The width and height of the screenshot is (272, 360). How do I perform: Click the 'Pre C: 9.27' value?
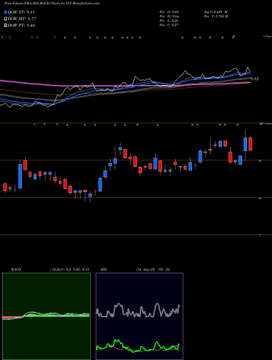tap(169, 25)
